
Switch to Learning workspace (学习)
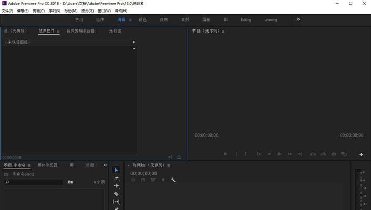tap(79, 19)
